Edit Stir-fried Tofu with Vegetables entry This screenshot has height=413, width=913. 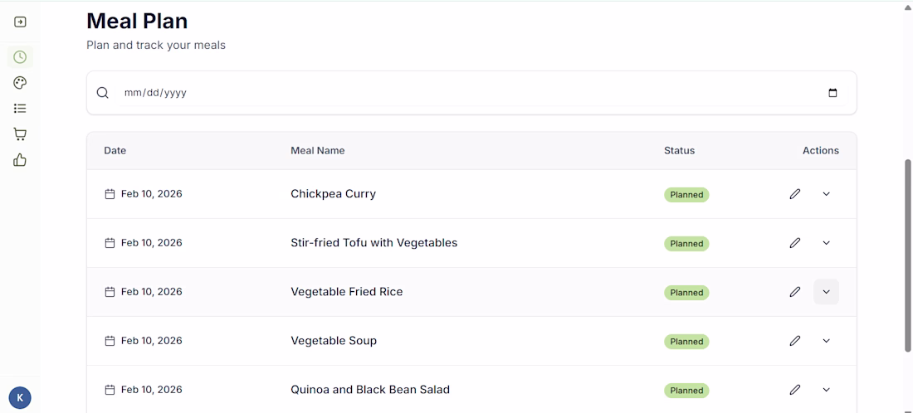click(795, 243)
